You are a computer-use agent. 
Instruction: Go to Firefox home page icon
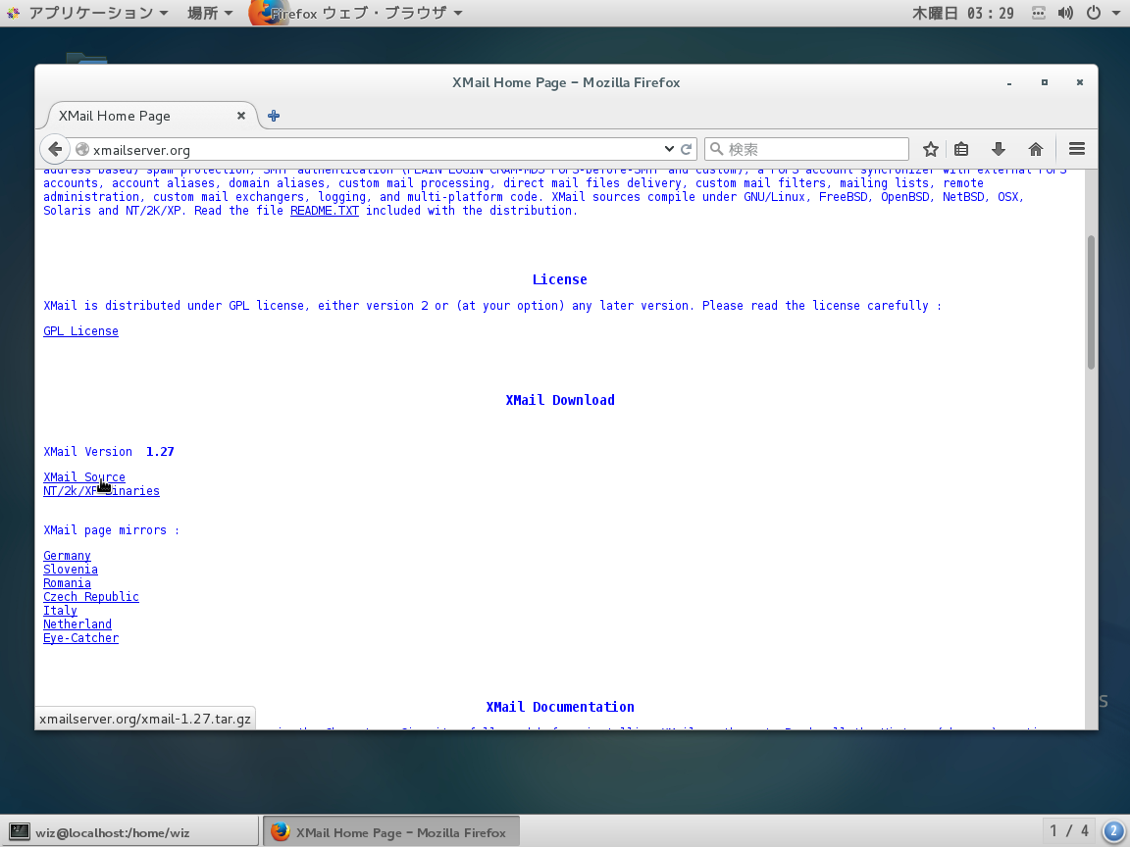1036,149
